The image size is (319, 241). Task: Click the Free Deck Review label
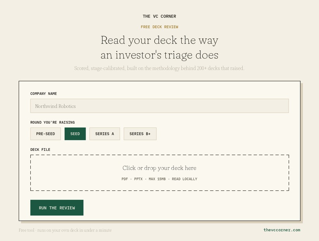(159, 27)
